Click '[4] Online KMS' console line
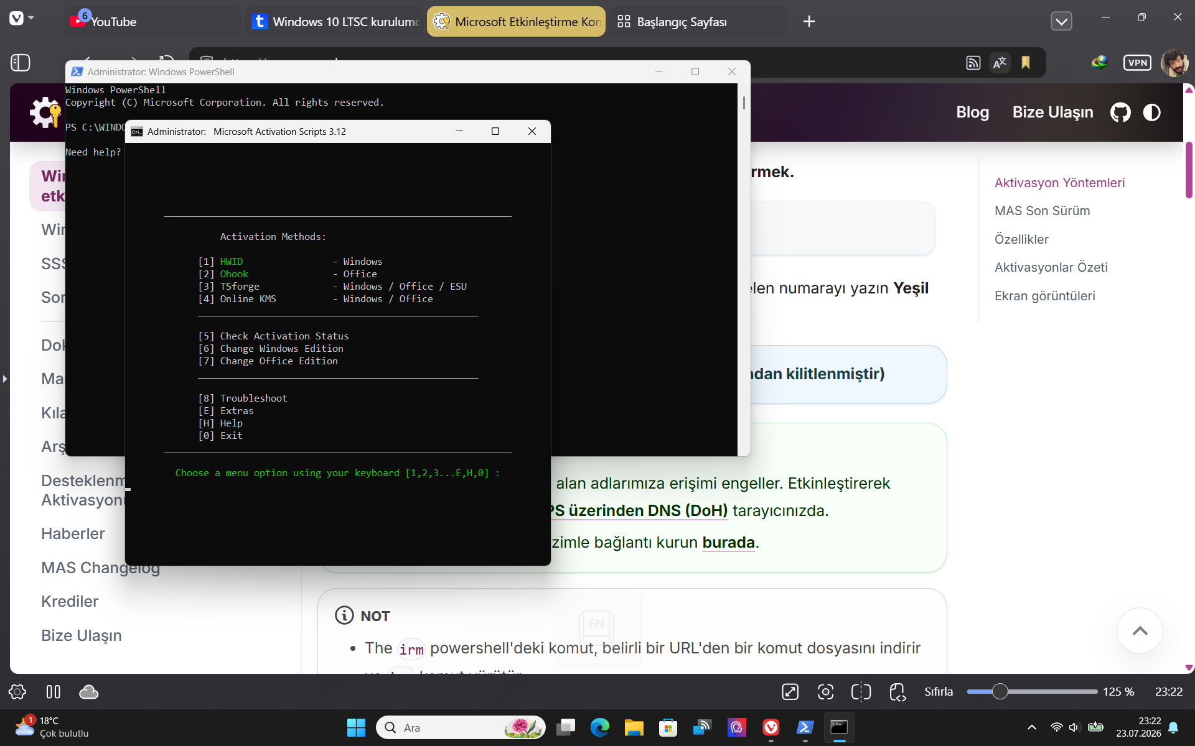Image resolution: width=1195 pixels, height=746 pixels. [x=316, y=299]
